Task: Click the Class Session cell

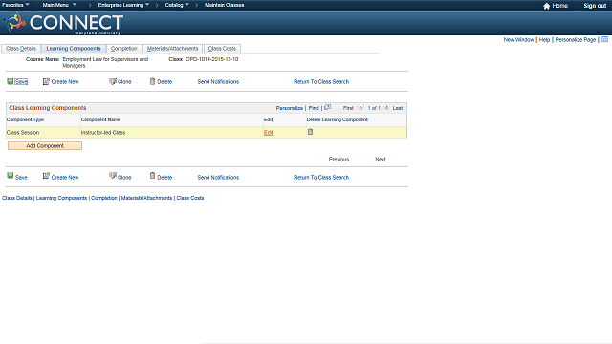Action: pyautogui.click(x=23, y=133)
